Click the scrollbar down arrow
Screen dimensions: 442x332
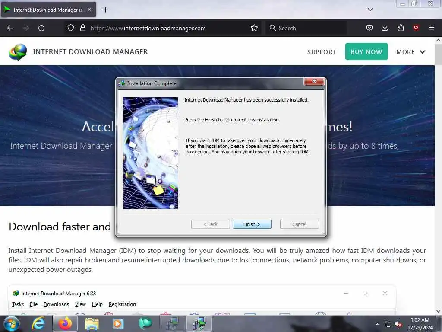tap(439, 311)
